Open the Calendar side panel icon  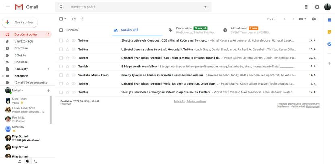[329, 20]
